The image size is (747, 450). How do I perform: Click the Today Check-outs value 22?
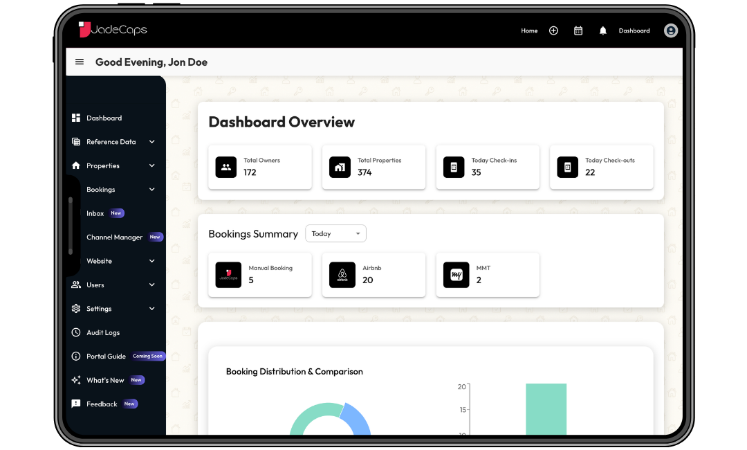(x=590, y=172)
